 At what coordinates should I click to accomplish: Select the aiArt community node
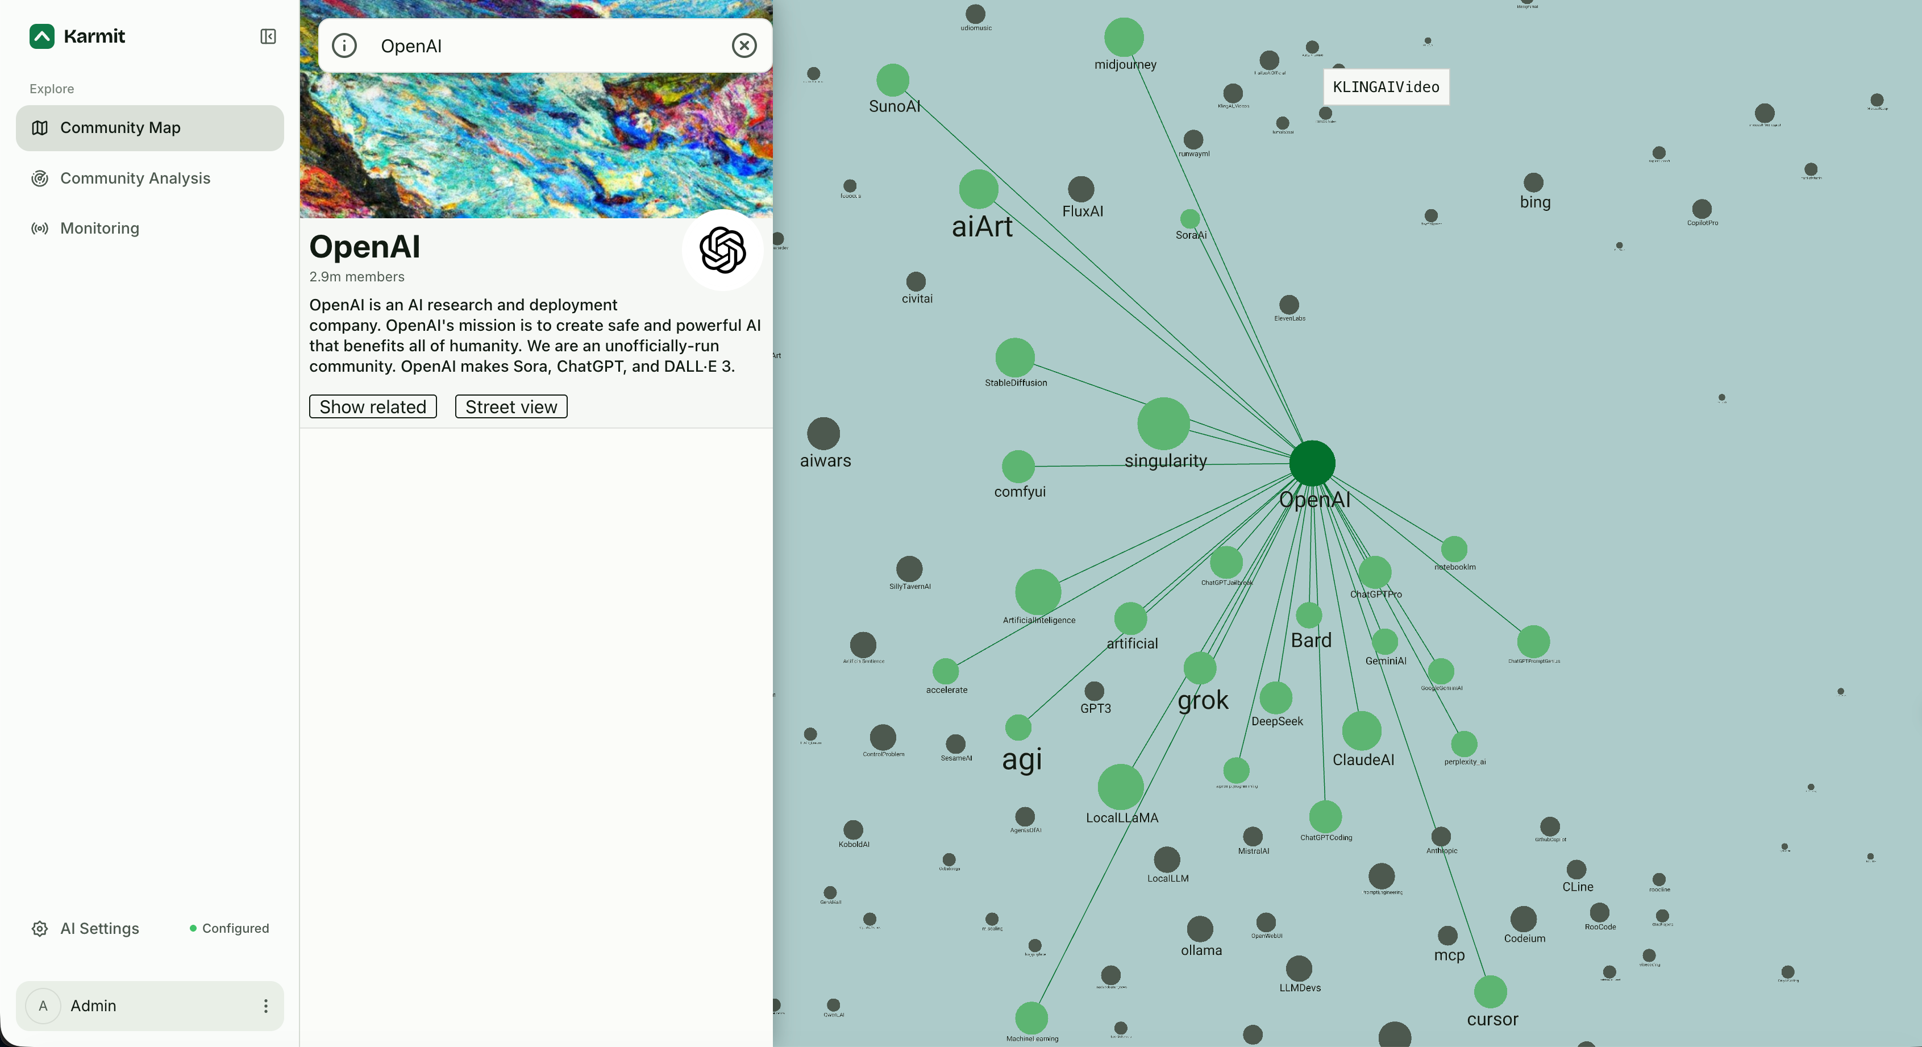click(979, 189)
